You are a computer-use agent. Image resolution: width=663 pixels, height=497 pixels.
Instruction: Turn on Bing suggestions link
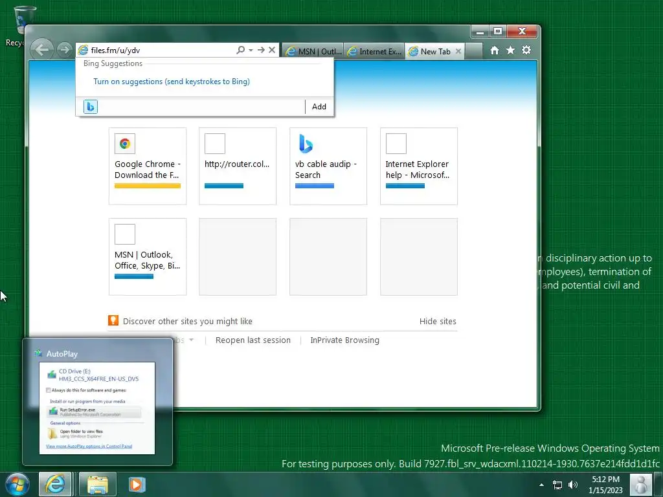(x=171, y=81)
